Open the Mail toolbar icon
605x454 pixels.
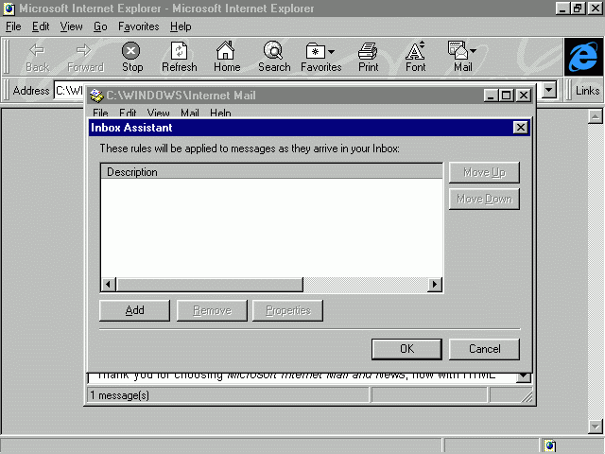click(458, 50)
